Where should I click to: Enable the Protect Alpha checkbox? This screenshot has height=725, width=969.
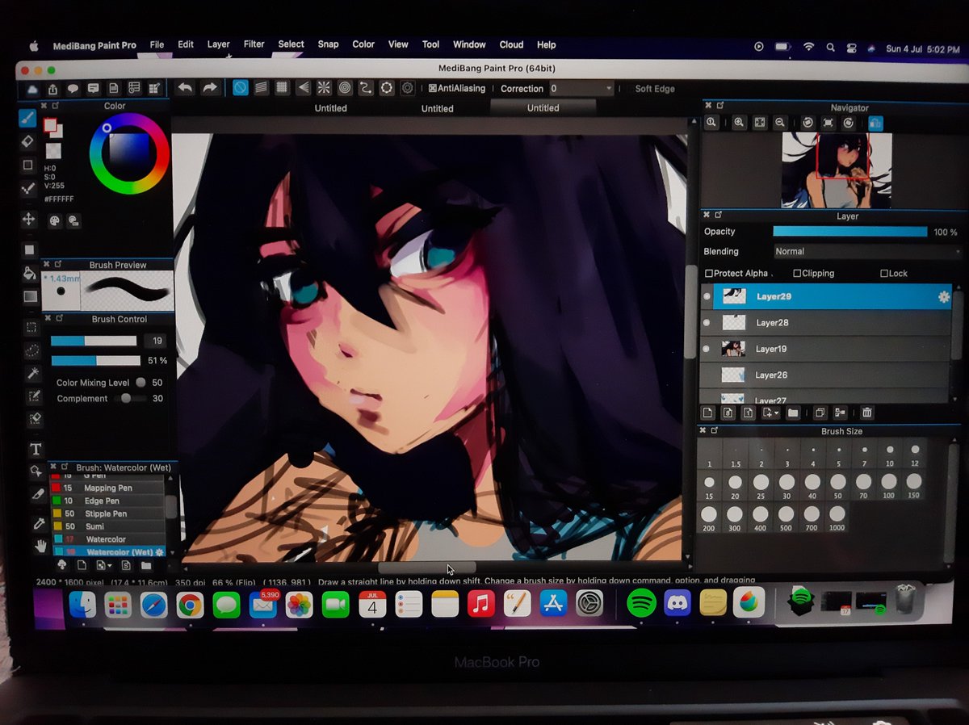click(736, 274)
